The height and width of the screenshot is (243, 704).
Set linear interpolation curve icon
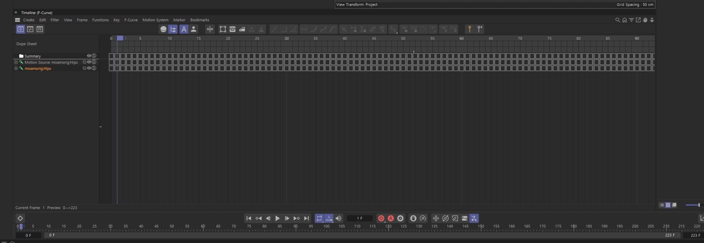tap(274, 29)
